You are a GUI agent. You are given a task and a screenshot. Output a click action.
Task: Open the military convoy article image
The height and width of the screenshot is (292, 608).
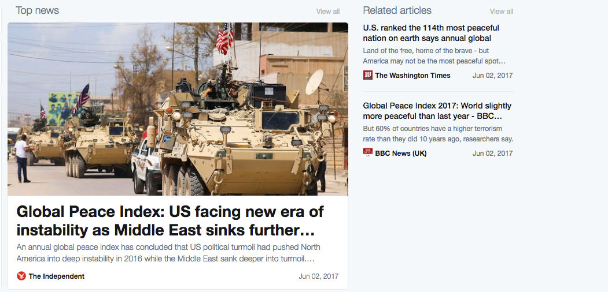pos(178,108)
